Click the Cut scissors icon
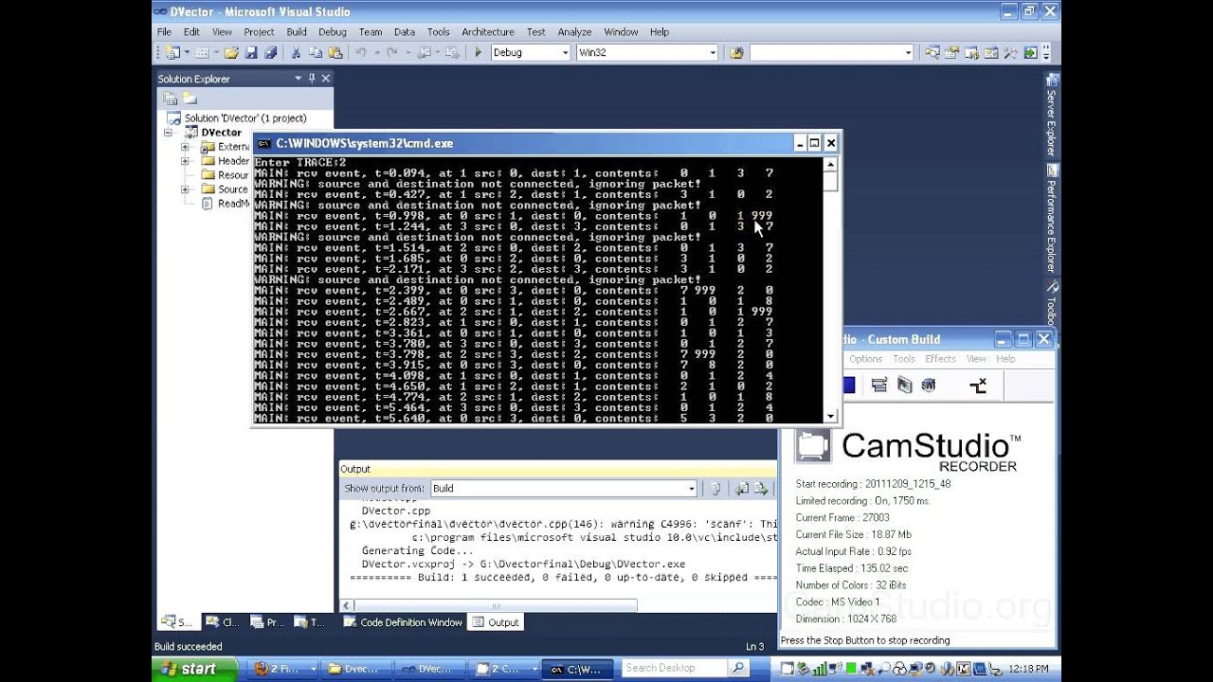Screen dimensions: 1213x682 296,53
